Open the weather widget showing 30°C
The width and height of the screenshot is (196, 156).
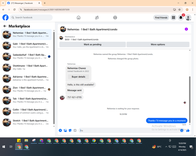click(x=157, y=147)
